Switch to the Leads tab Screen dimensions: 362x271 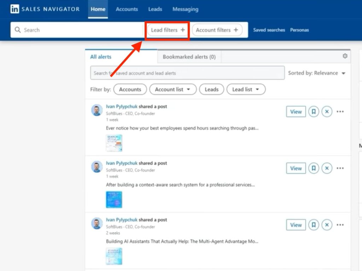pos(155,9)
